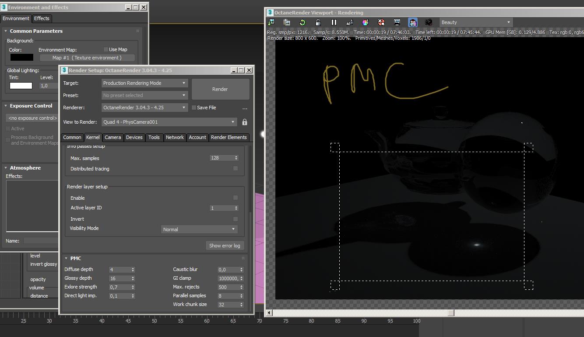Click the Render button
584x337 pixels.
pos(220,89)
